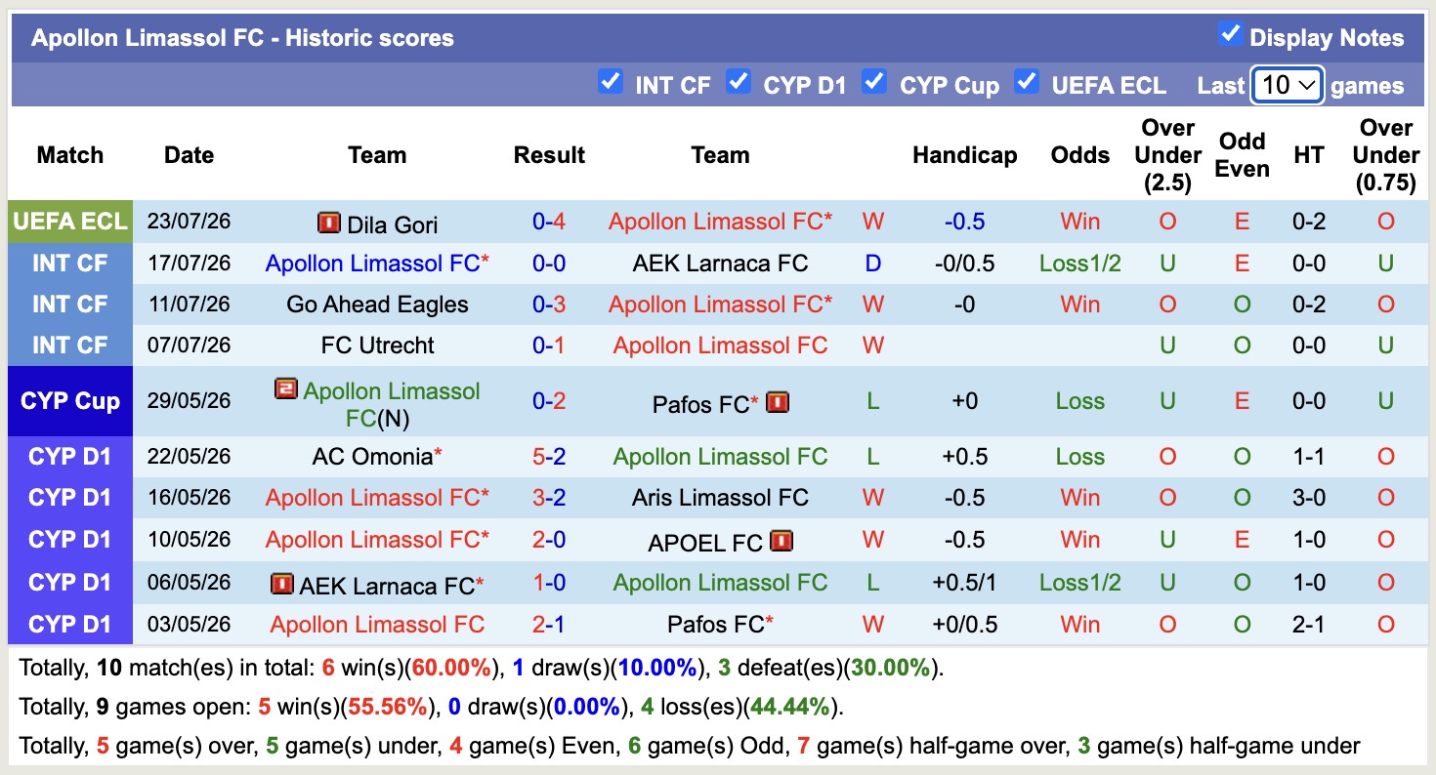Toggle the INT CF competition filter

tap(610, 81)
